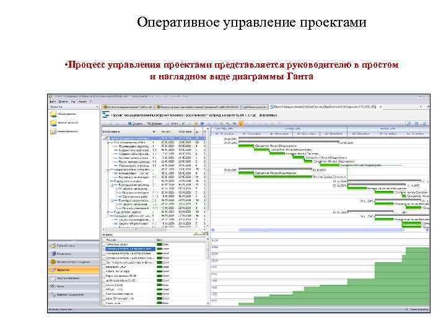Open the yellow folder with blue base
Viewport: 446px width, 335px height.
tap(53, 123)
